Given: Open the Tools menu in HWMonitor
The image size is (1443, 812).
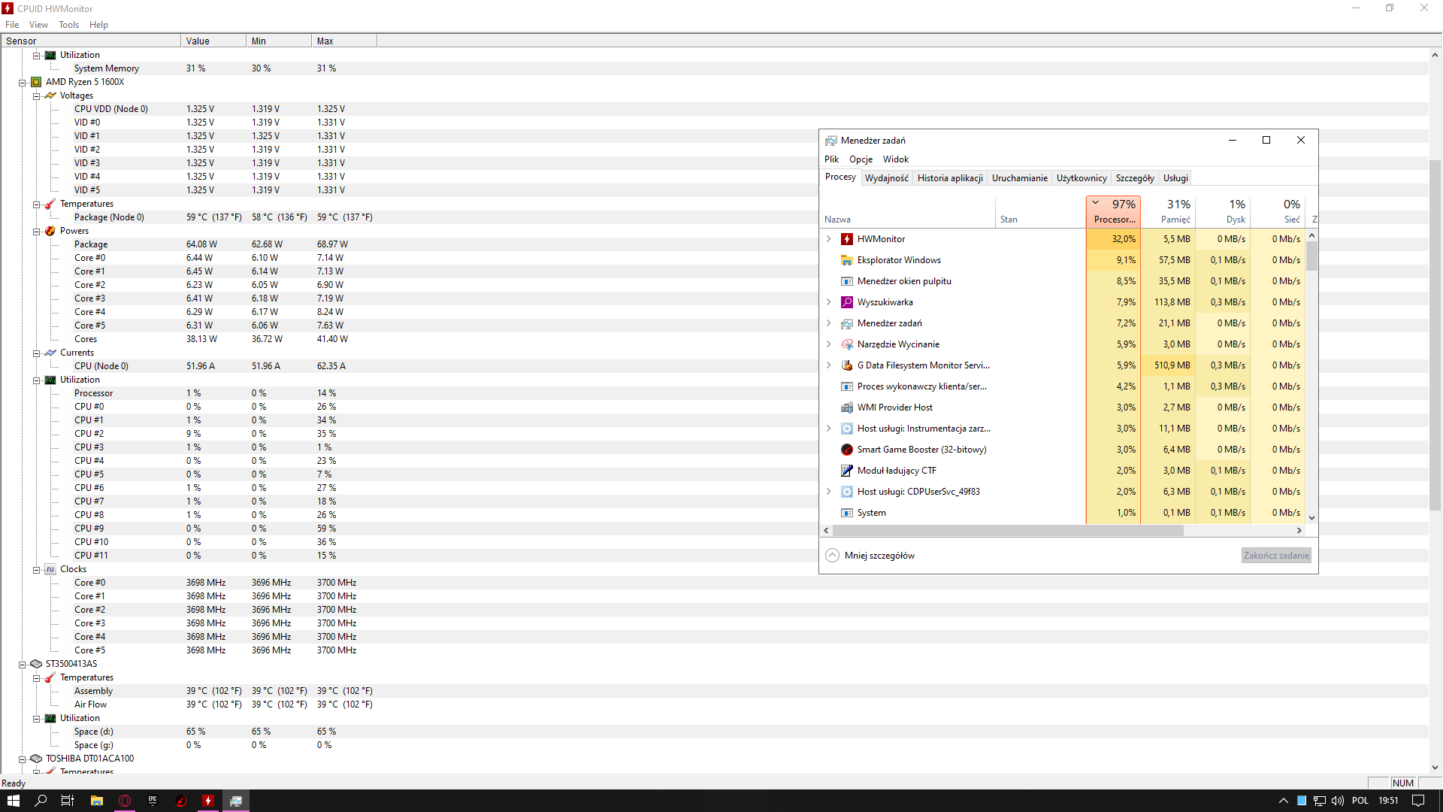Looking at the screenshot, I should [68, 25].
